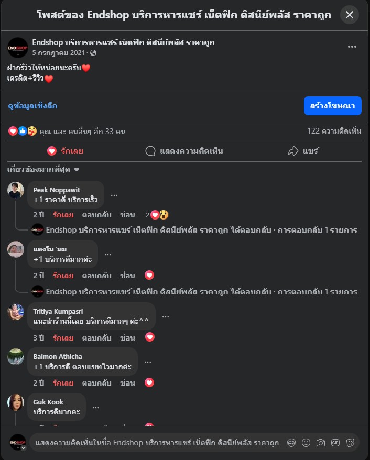Click the ดูข้อมูลเชิงลึก insights link
This screenshot has width=370, height=460.
32,106
